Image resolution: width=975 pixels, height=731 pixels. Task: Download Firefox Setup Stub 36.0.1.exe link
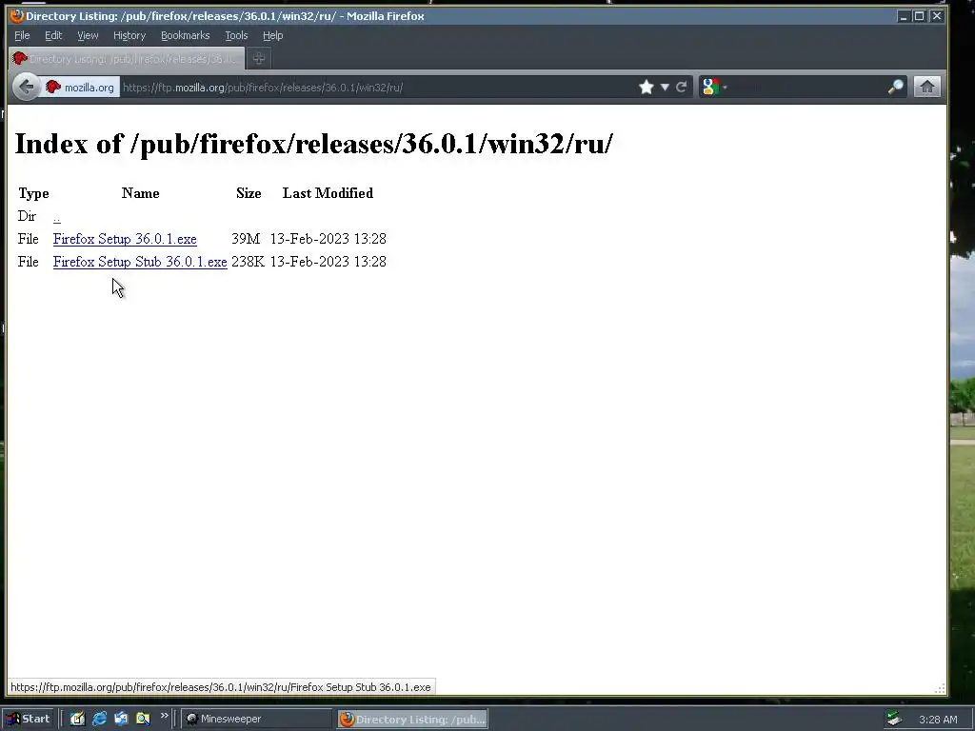coord(140,262)
